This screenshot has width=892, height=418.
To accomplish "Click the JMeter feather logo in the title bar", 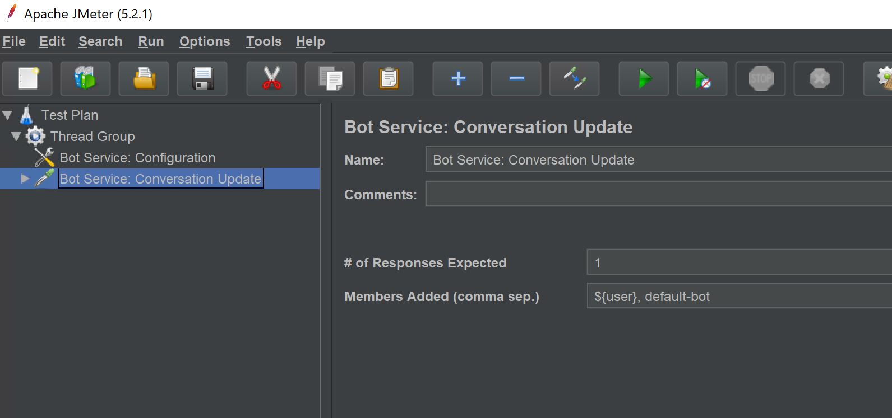I will pos(11,13).
